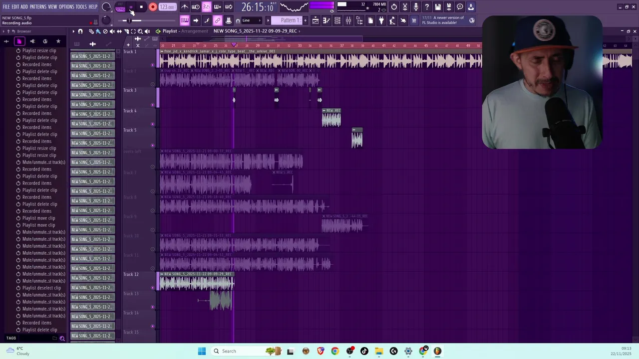This screenshot has height=359, width=639.
Task: Select the playlist Zoom magnifier tool
Action: (140, 31)
